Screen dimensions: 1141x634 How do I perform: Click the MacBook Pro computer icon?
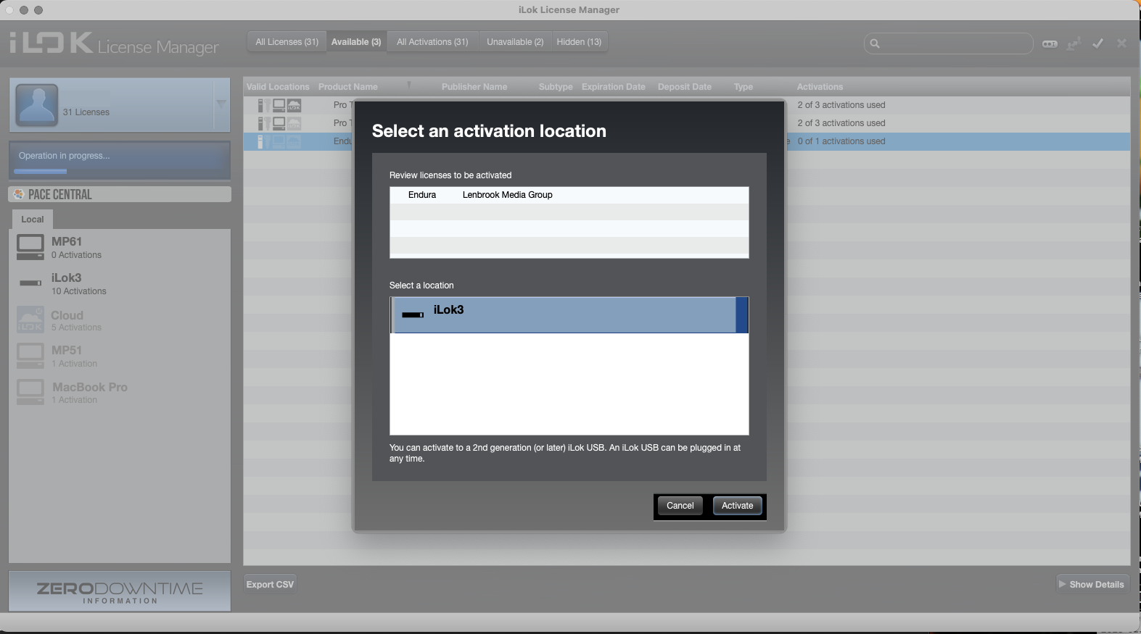(x=30, y=392)
